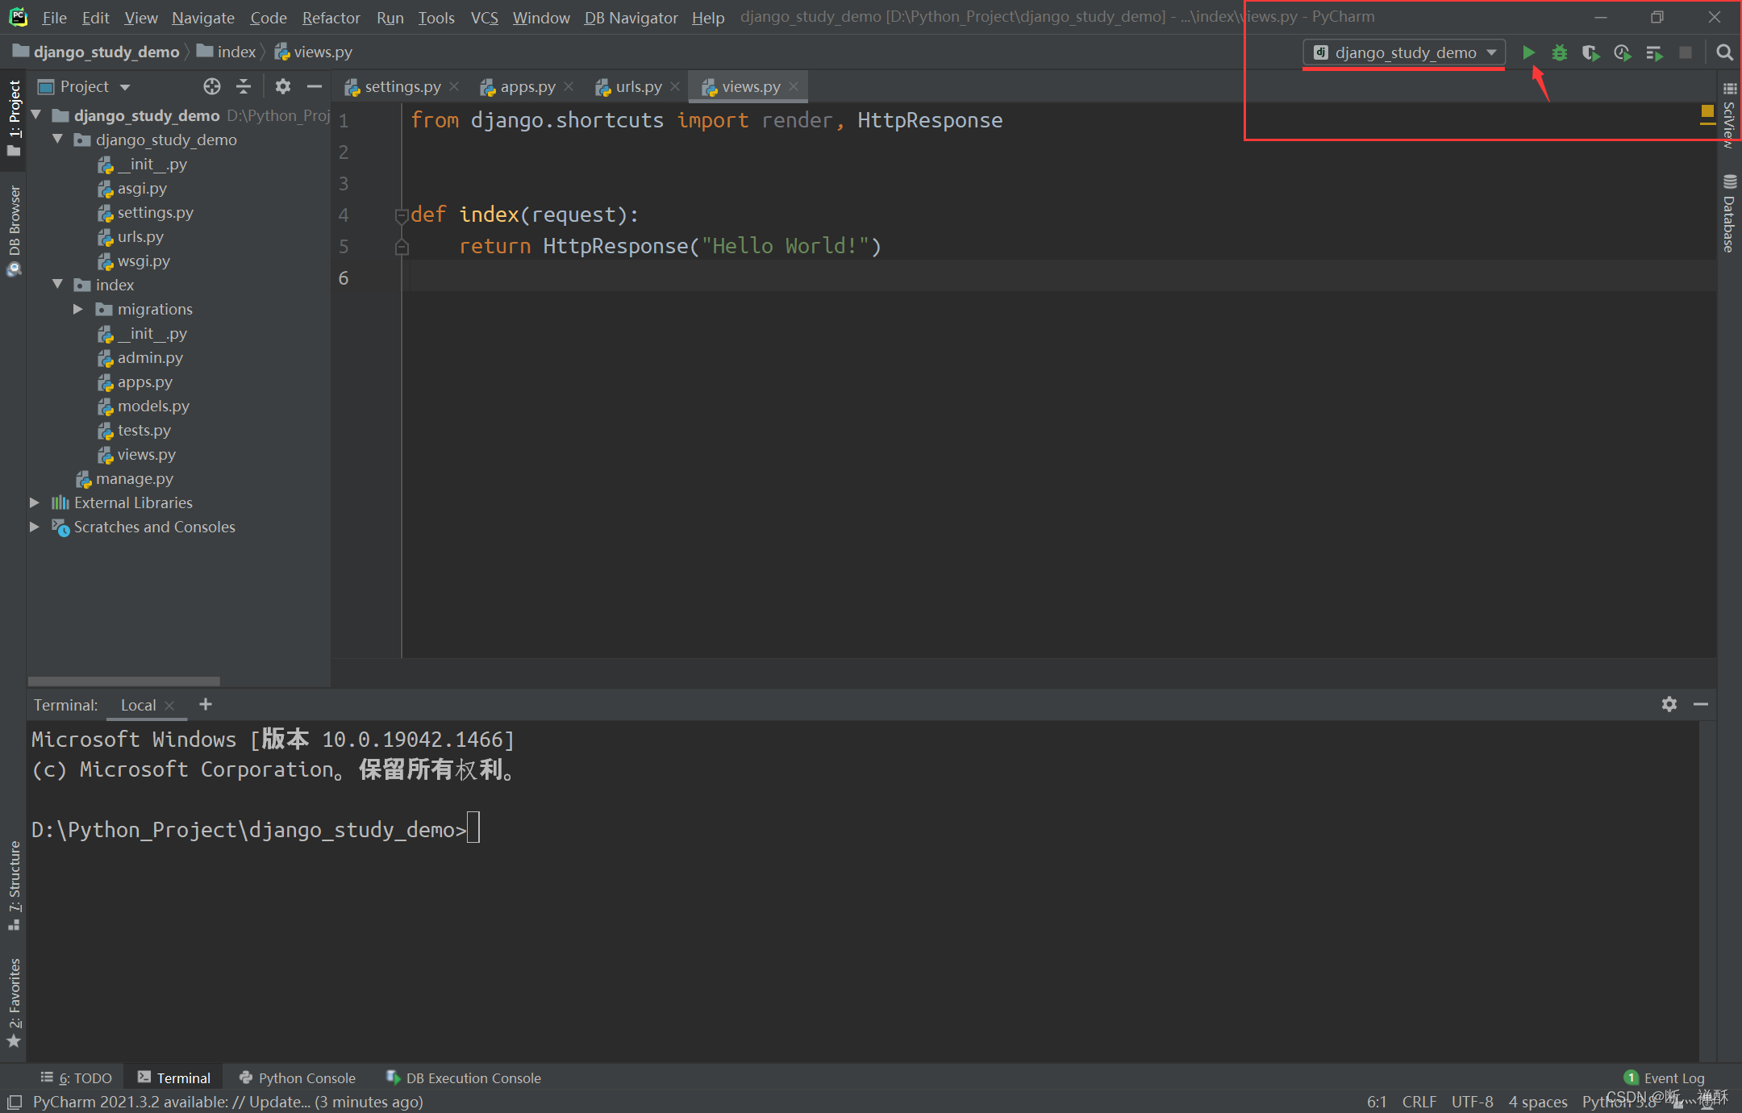This screenshot has width=1742, height=1113.
Task: Open Search Everywhere magnifier icon
Action: 1724,52
